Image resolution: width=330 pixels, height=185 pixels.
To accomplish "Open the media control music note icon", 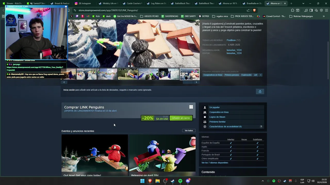I will pyautogui.click(x=306, y=10).
